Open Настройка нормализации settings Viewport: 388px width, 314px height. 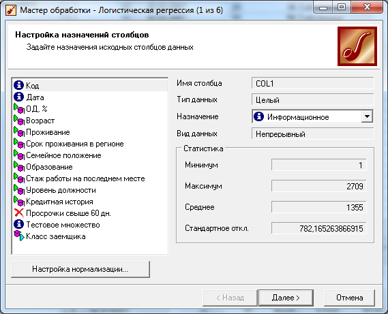[x=80, y=269]
